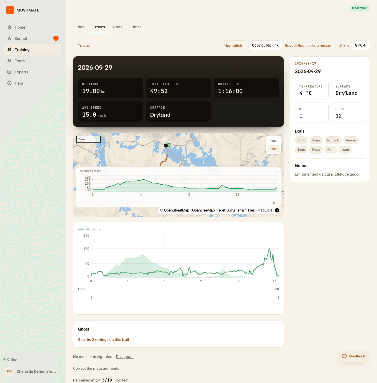Click the Team people icon
Viewport: 377px width, 383px height.
coord(9,61)
